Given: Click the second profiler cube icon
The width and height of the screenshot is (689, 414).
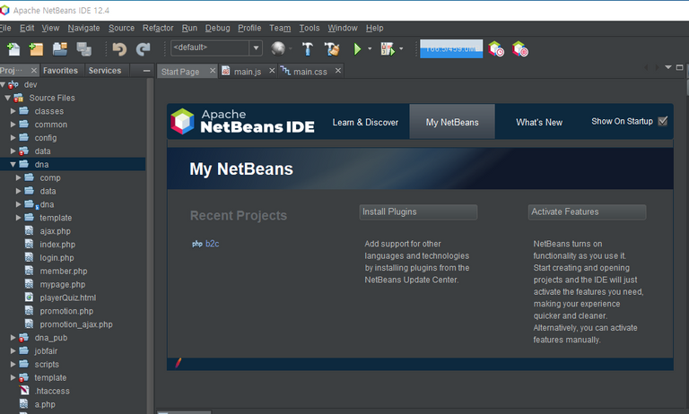Looking at the screenshot, I should [x=520, y=48].
